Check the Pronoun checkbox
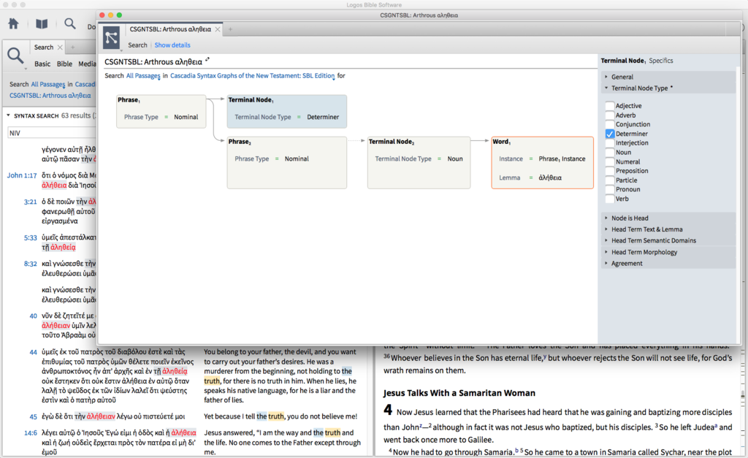This screenshot has height=458, width=748. [x=610, y=189]
